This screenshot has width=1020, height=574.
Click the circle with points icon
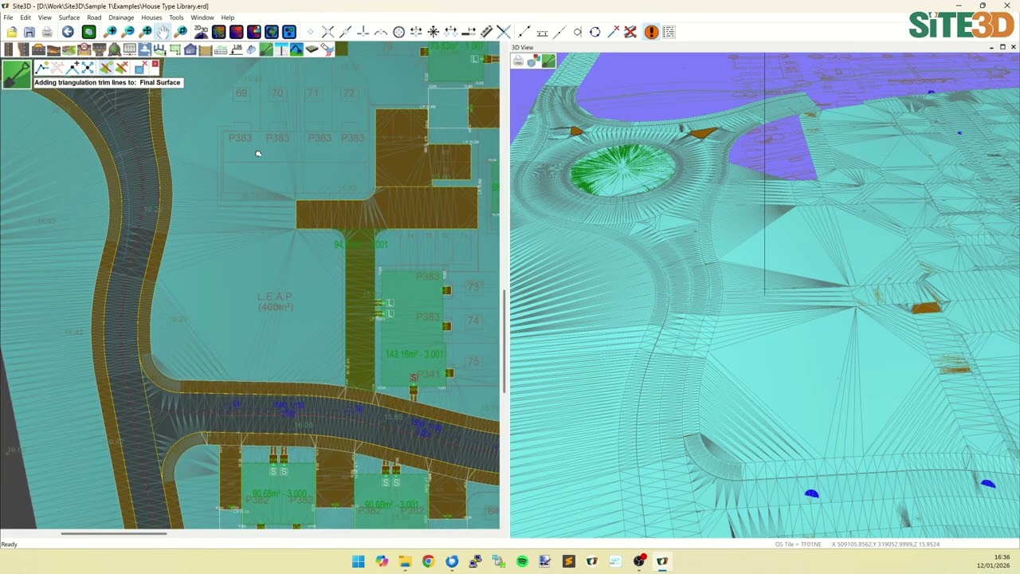[x=595, y=32]
